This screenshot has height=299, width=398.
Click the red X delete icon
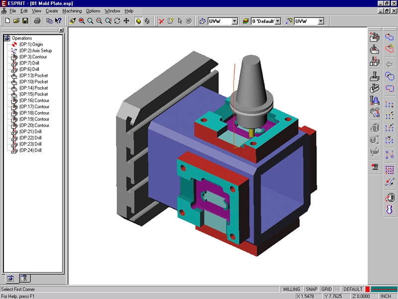click(x=161, y=21)
